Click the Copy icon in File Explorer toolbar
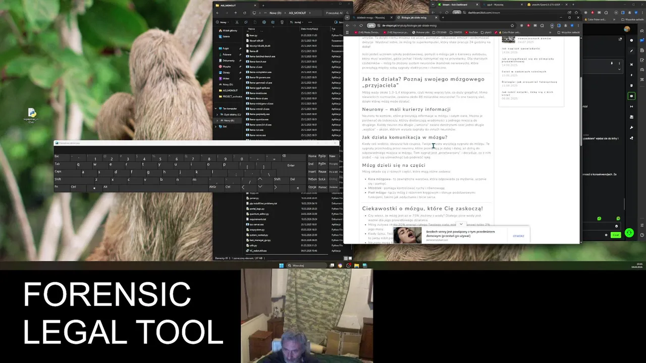The height and width of the screenshot is (363, 646). [246, 22]
